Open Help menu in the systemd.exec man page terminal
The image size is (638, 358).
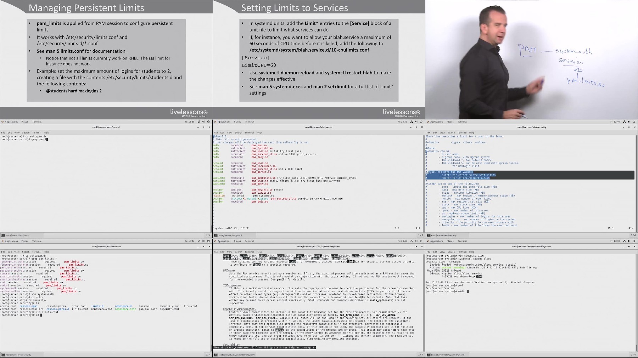click(259, 252)
